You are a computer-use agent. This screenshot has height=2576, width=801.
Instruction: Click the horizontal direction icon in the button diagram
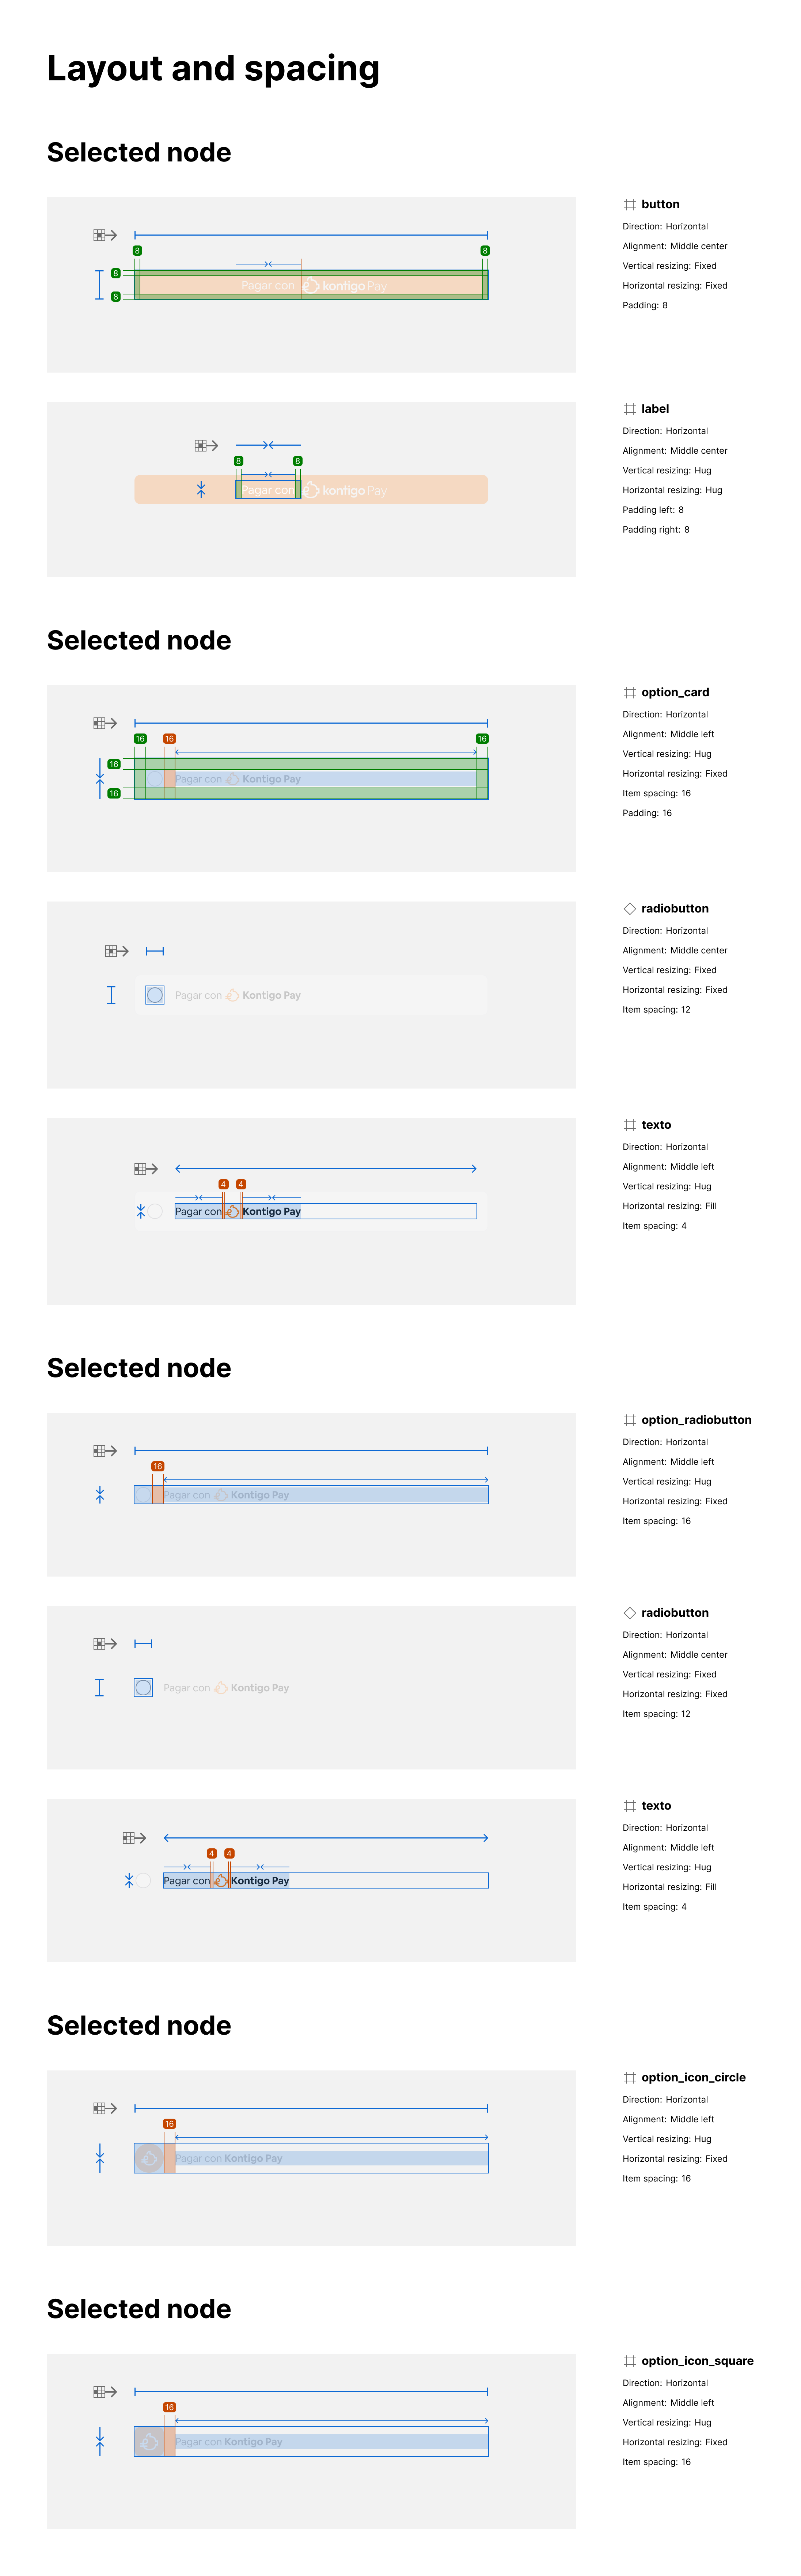click(x=105, y=235)
